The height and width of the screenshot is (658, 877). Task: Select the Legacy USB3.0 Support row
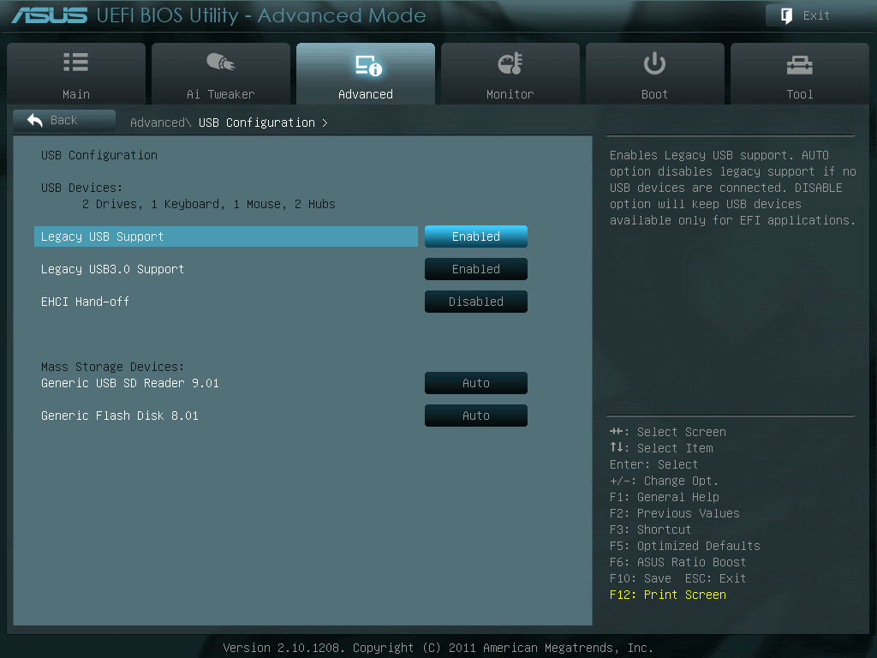226,269
